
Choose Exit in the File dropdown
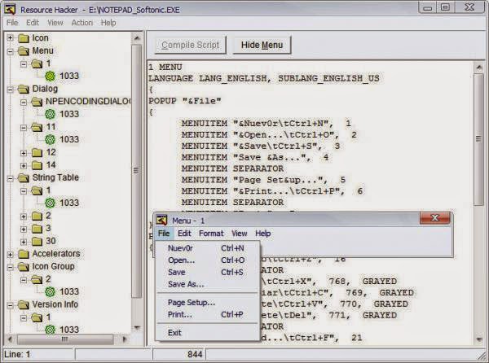(207, 333)
